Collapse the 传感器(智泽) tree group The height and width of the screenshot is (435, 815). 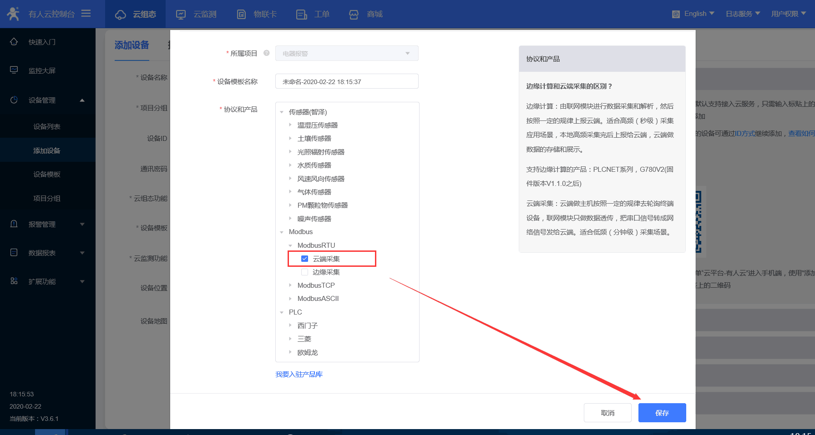click(x=282, y=112)
